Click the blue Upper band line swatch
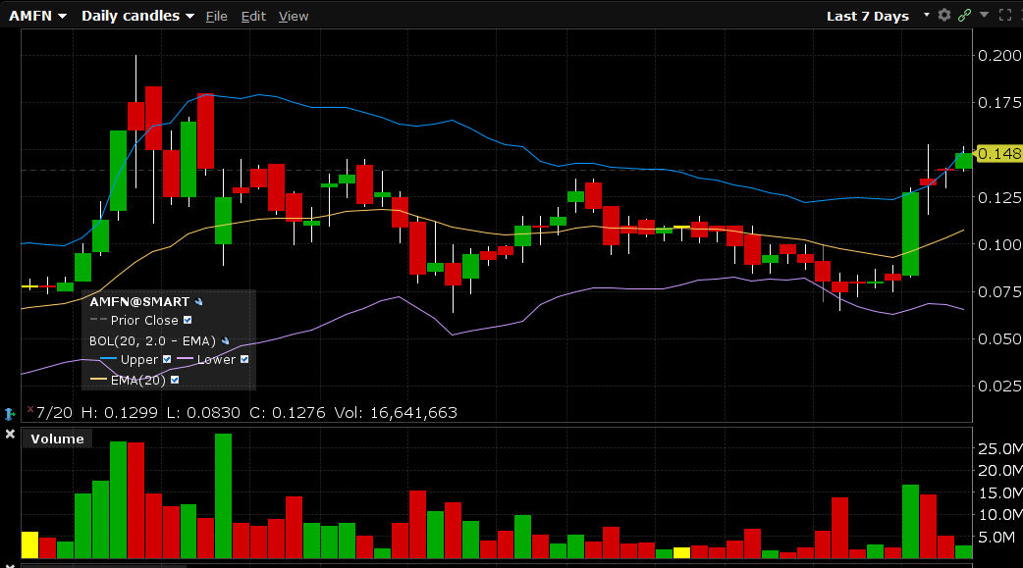Image resolution: width=1023 pixels, height=568 pixels. 108,359
